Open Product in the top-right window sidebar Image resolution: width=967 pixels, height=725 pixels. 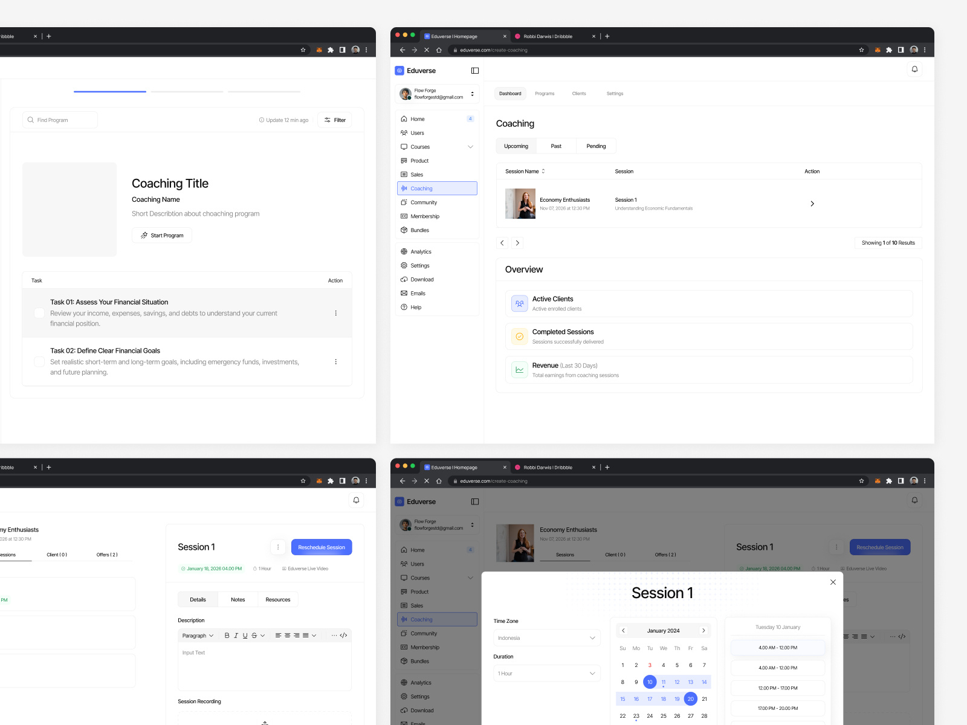point(437,161)
